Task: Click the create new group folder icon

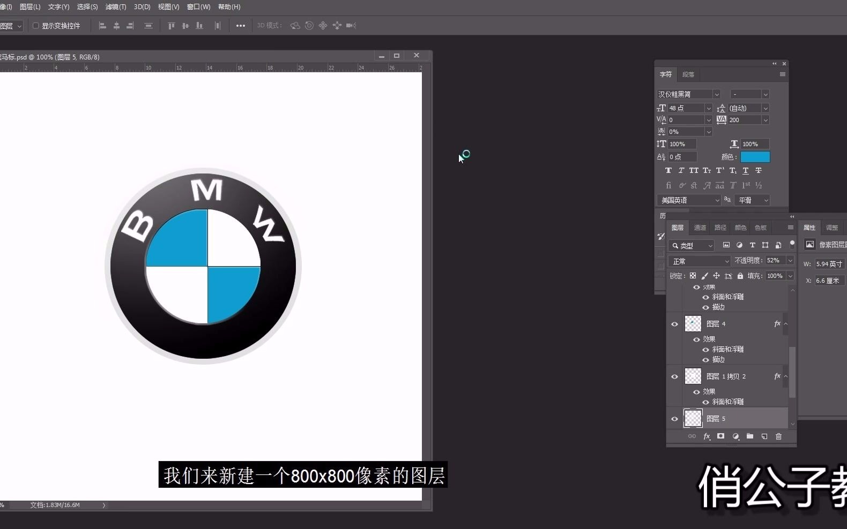Action: pos(750,436)
